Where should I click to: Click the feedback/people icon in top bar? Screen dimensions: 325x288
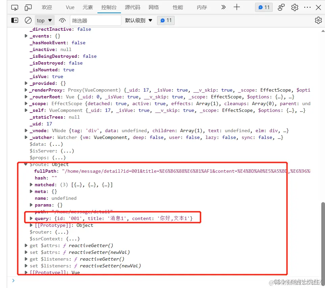[281, 7]
